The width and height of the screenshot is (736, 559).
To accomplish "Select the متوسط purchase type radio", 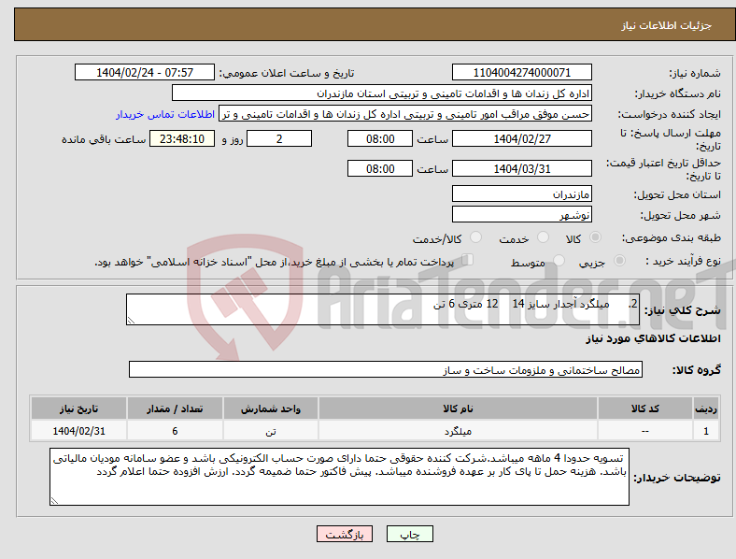I will pos(559,260).
